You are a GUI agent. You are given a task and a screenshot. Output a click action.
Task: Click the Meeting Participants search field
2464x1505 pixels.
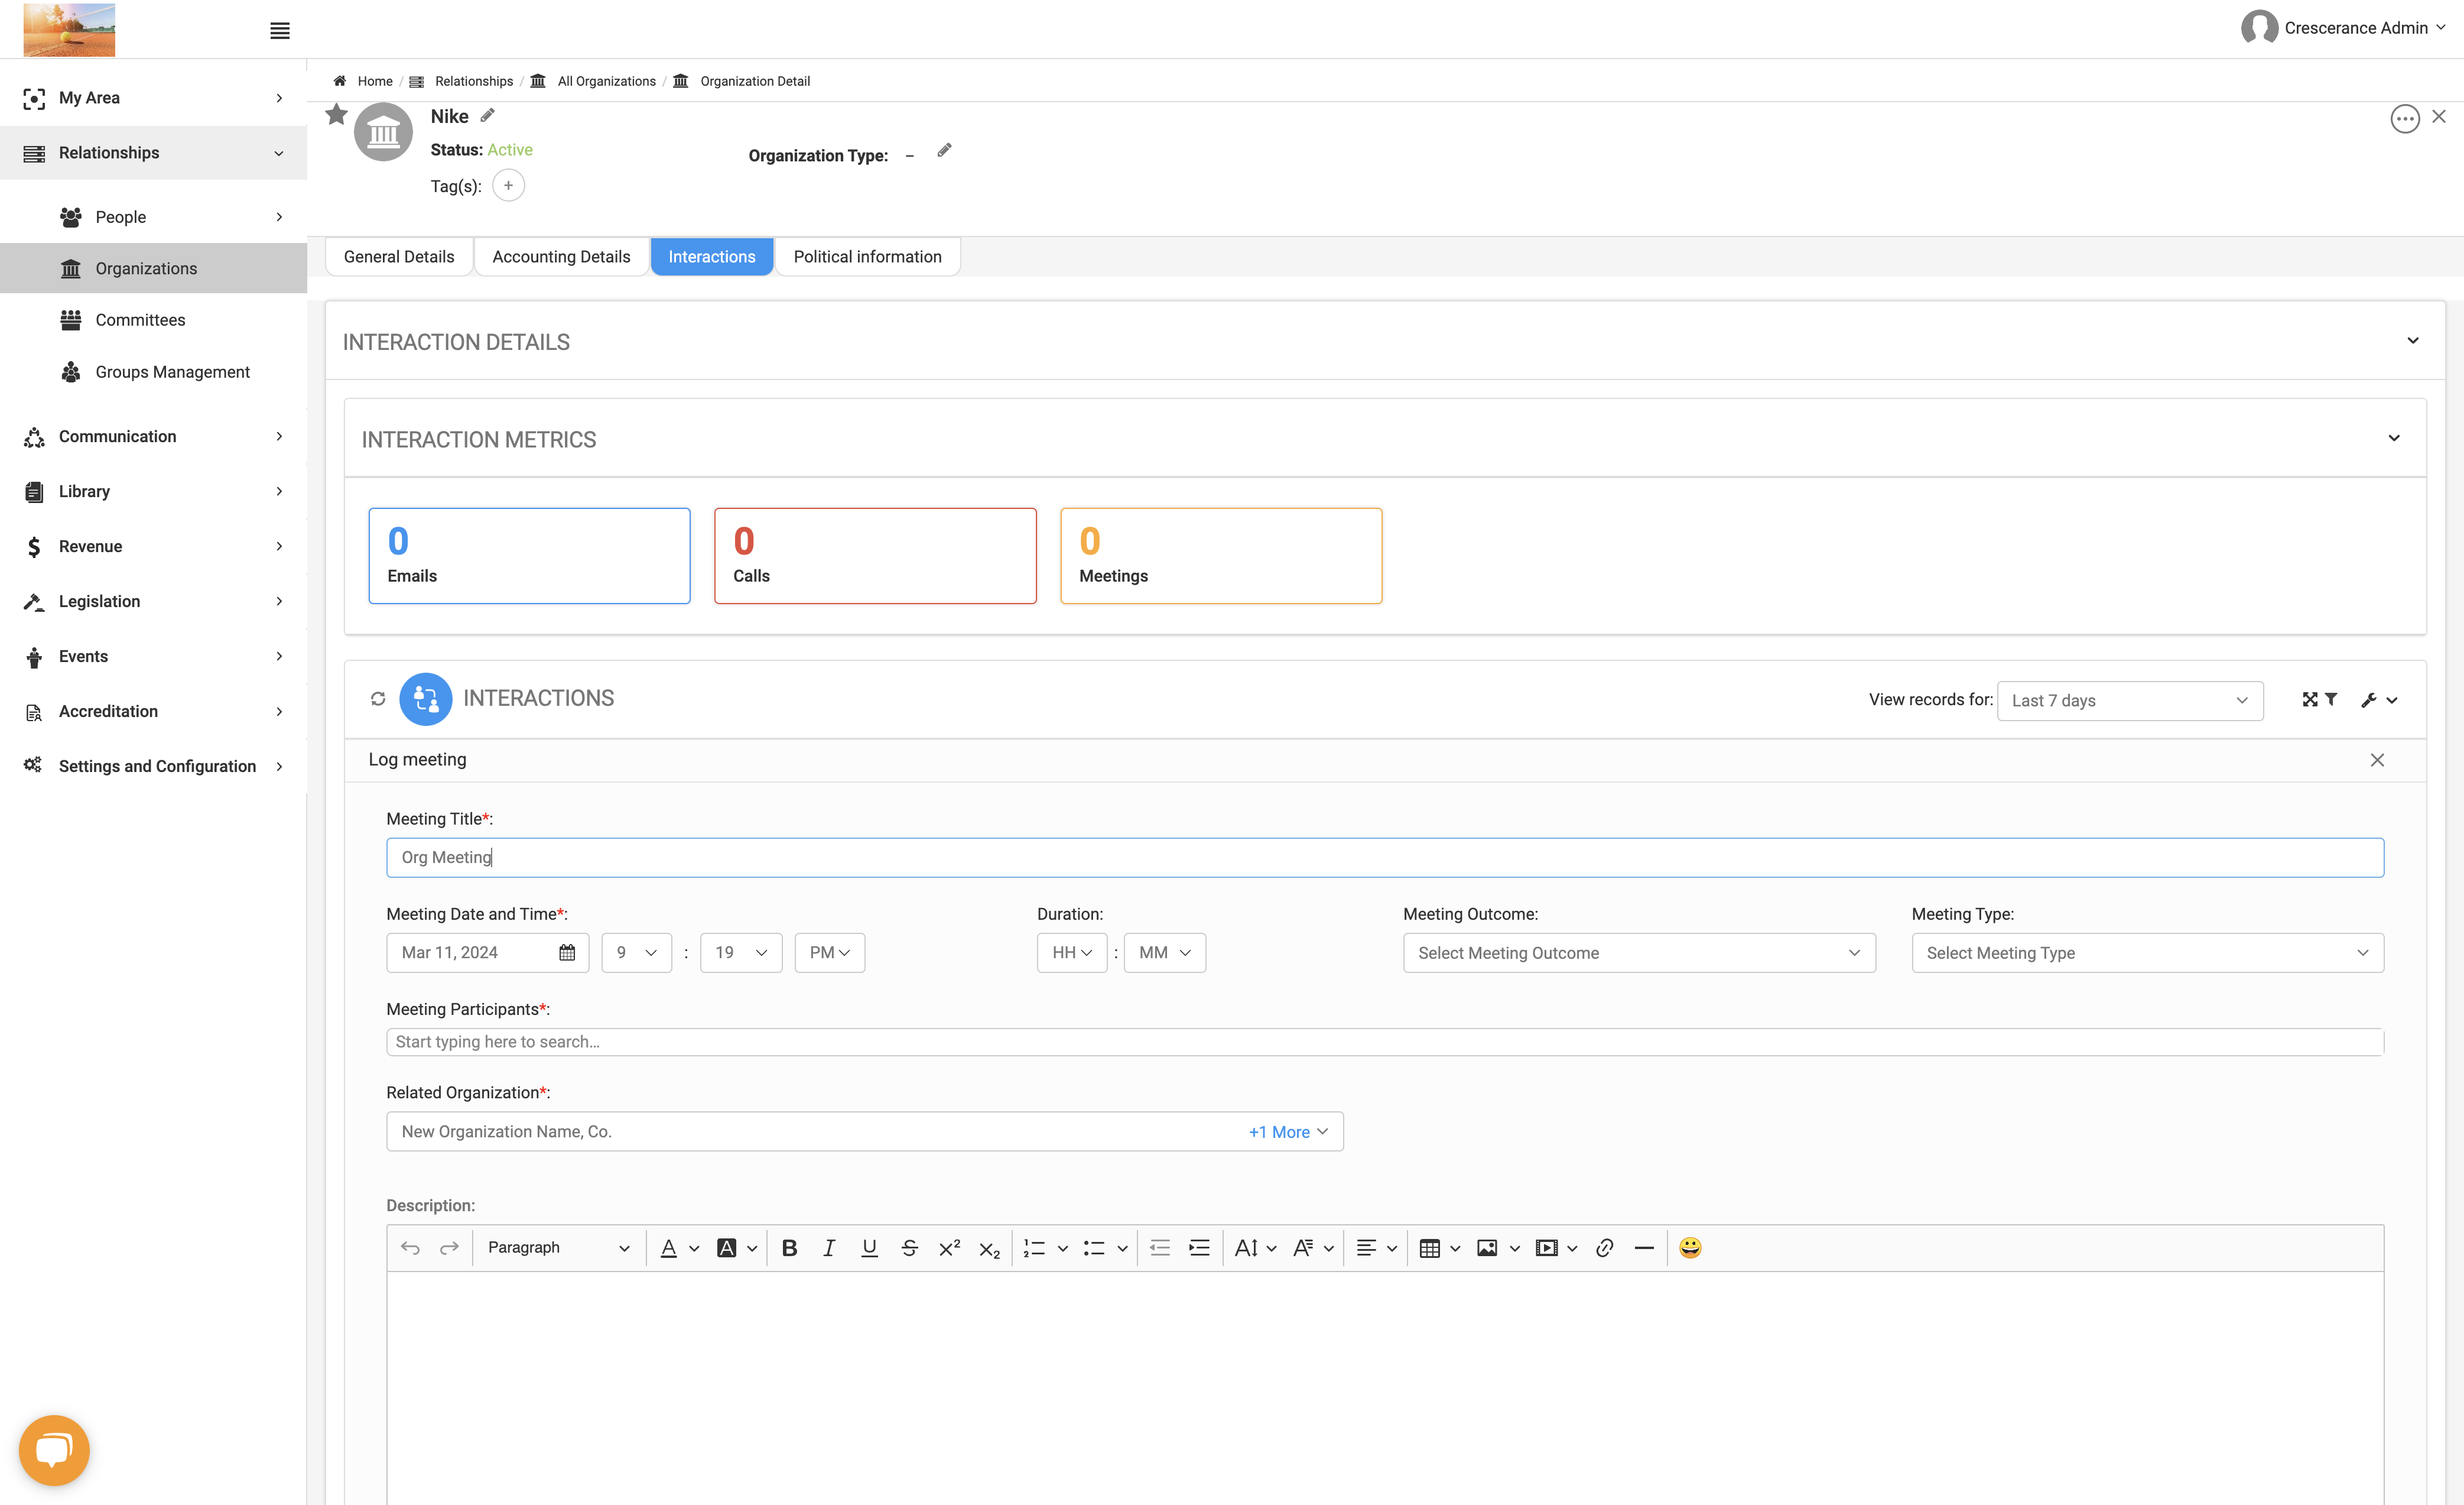[x=1385, y=1042]
